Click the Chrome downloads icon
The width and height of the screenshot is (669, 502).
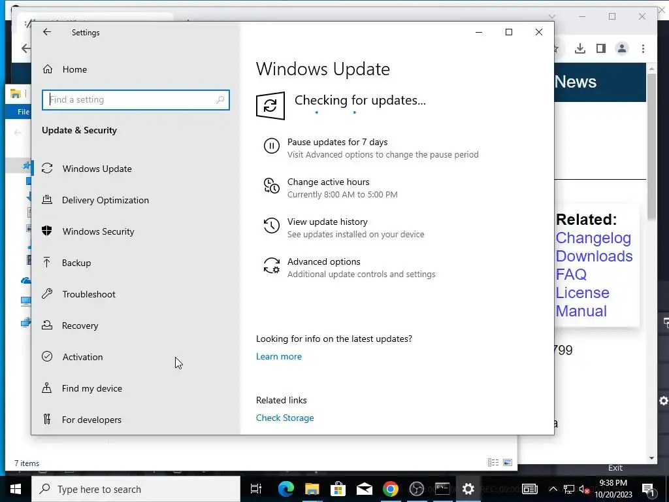tap(580, 48)
